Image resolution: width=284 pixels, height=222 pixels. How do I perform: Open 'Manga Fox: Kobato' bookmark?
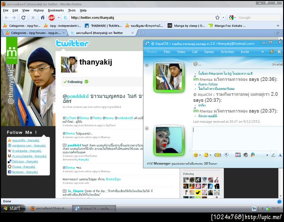pyautogui.click(x=227, y=26)
